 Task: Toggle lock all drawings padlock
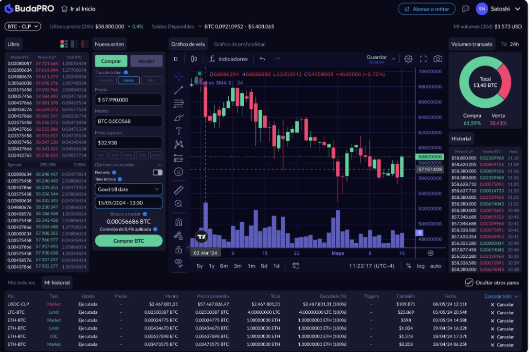178,249
